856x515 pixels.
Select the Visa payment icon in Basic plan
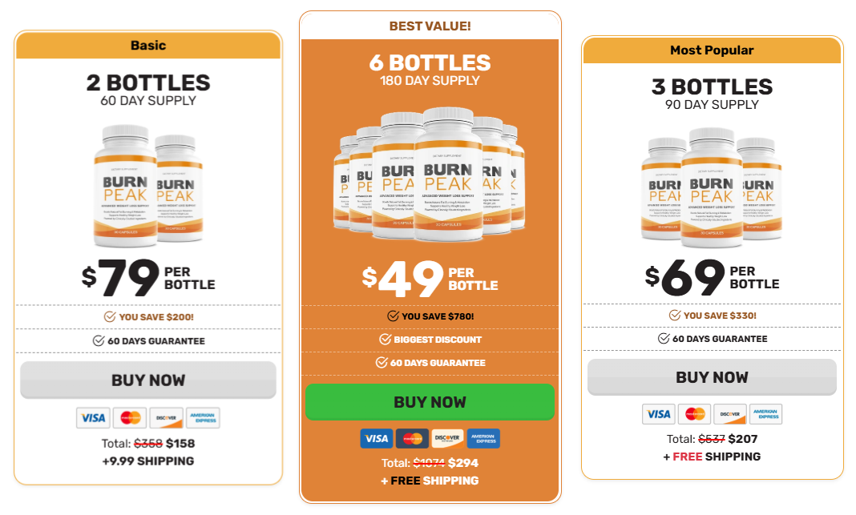point(93,418)
